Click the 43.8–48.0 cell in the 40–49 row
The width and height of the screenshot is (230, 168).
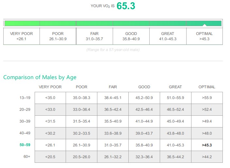coord(175,133)
